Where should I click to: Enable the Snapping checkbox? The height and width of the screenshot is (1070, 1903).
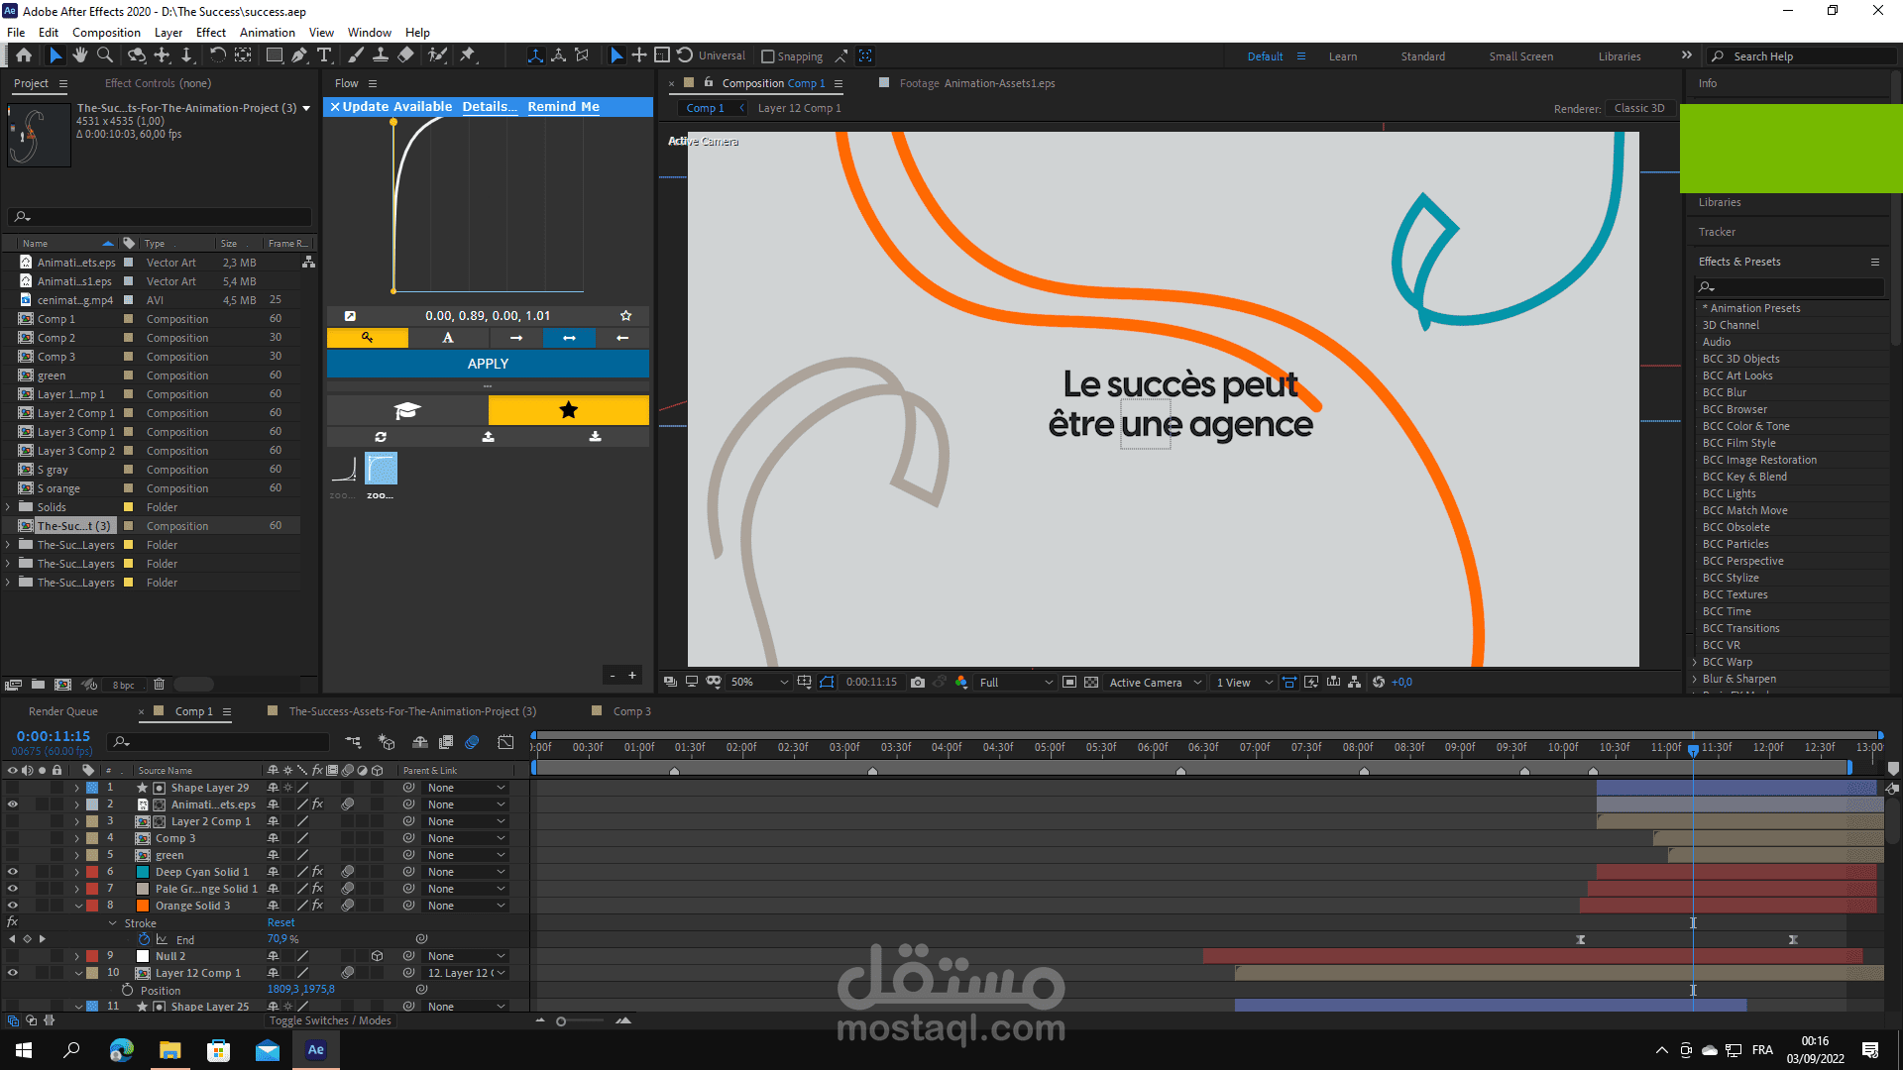coord(767,56)
